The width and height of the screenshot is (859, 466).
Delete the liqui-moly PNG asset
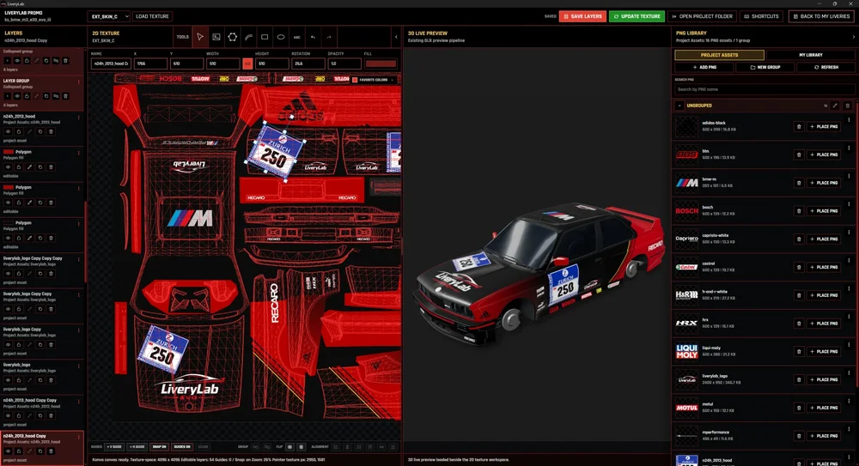799,352
